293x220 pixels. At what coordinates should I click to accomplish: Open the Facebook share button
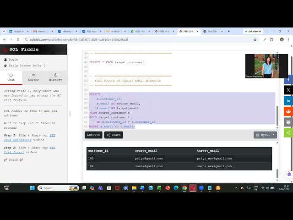coord(288,79)
